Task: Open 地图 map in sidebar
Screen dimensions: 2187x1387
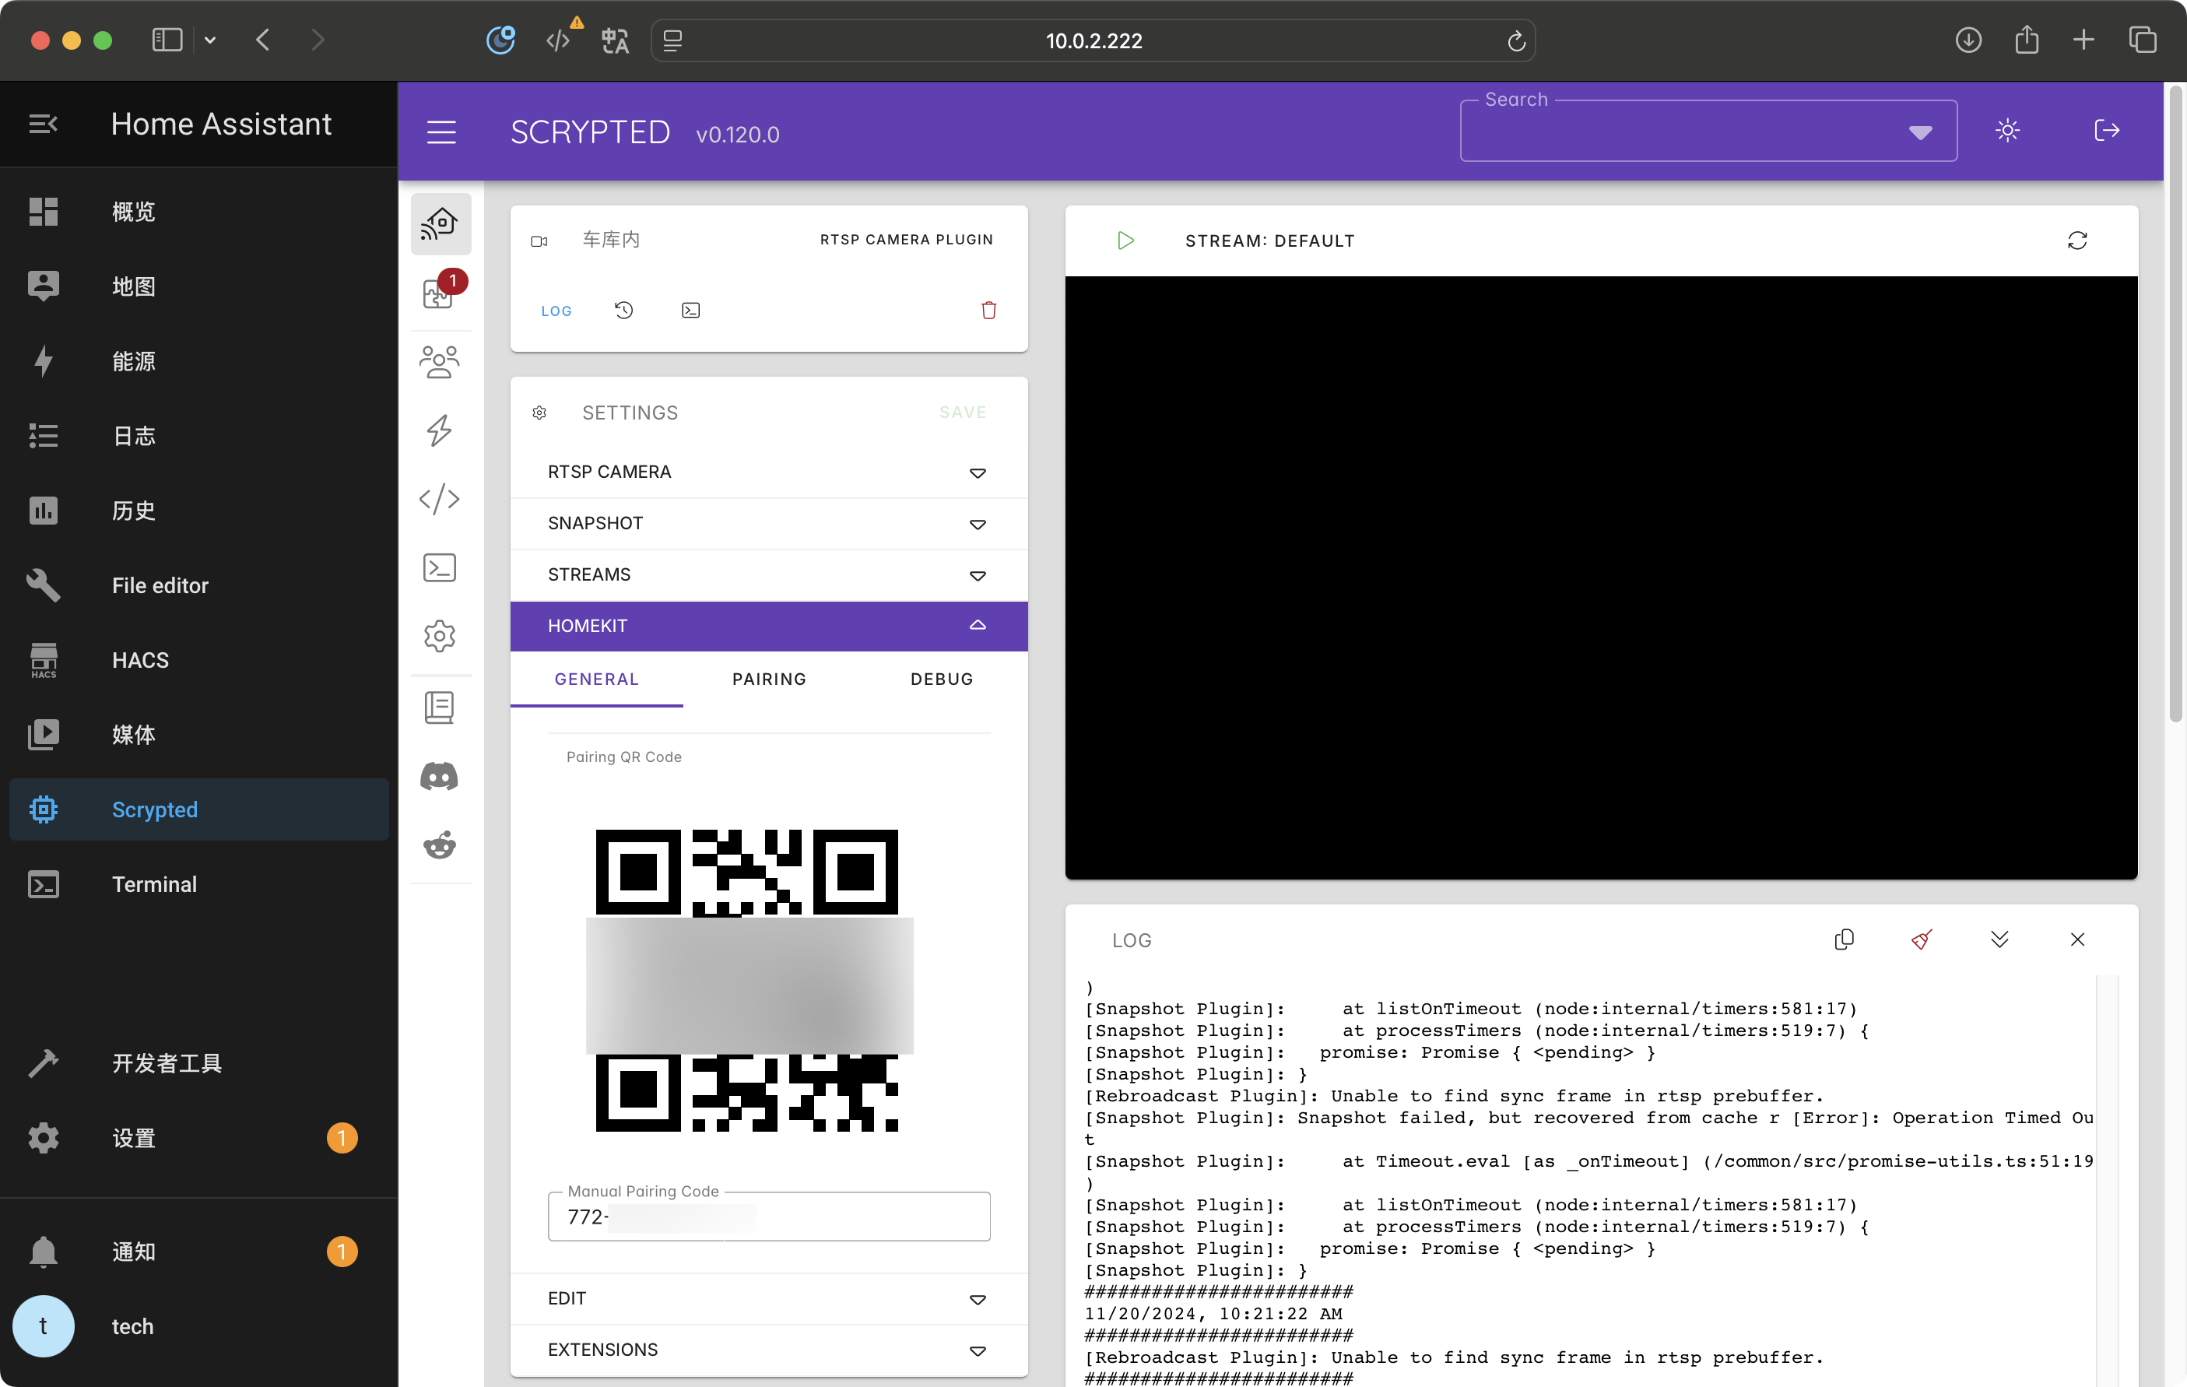Action: tap(199, 286)
